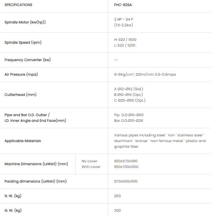
Task: Click the Spindle Speed (rpm) label
Action: 23,42
